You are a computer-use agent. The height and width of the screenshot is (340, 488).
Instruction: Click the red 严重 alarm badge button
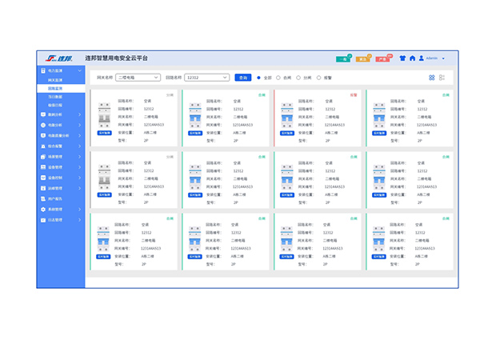(x=383, y=58)
